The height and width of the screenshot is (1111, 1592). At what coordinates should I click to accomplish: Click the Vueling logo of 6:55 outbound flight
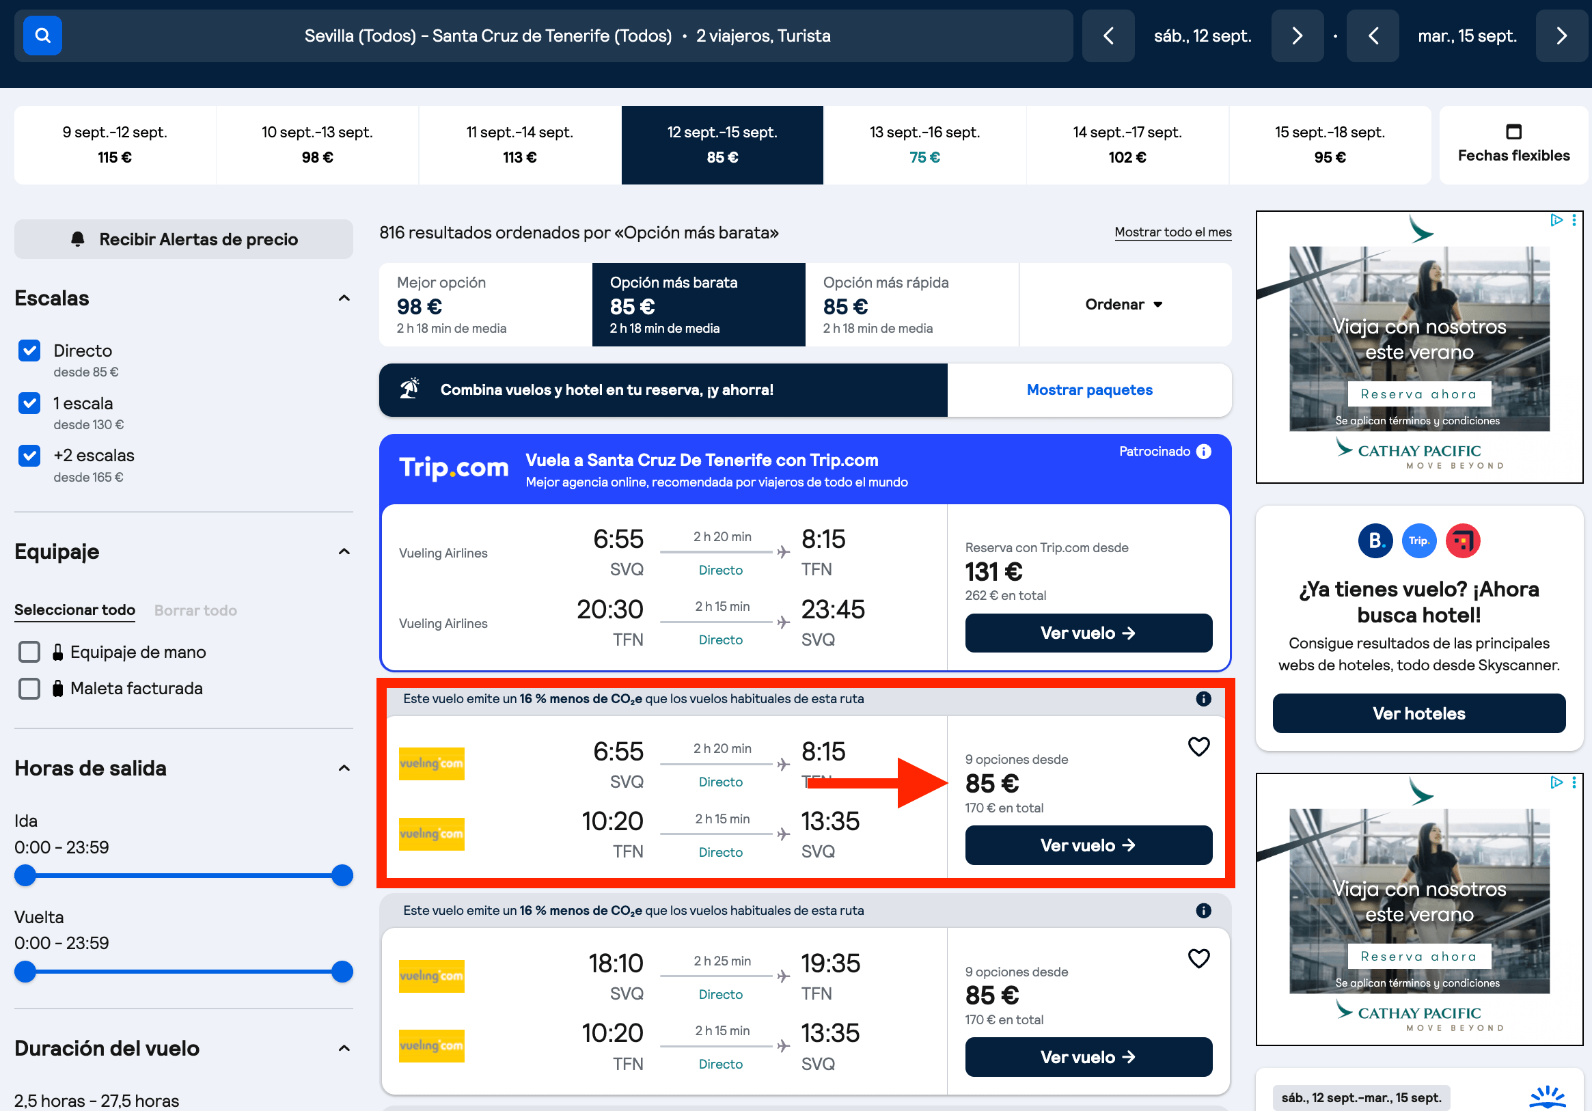tap(431, 765)
